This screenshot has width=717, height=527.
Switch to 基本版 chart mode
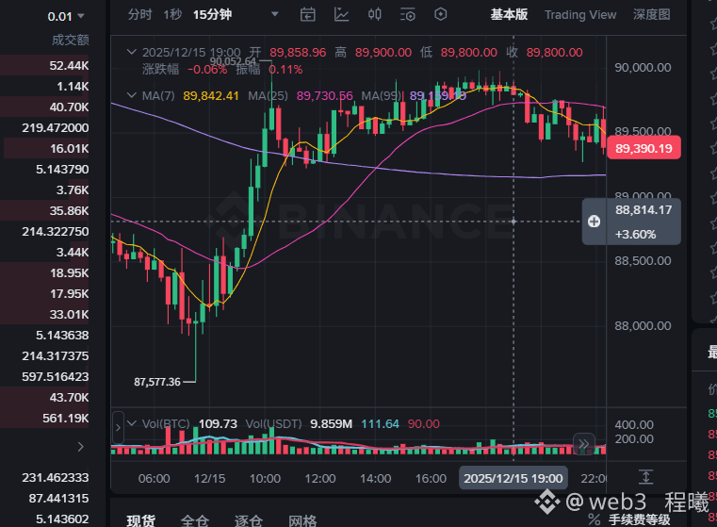(509, 15)
